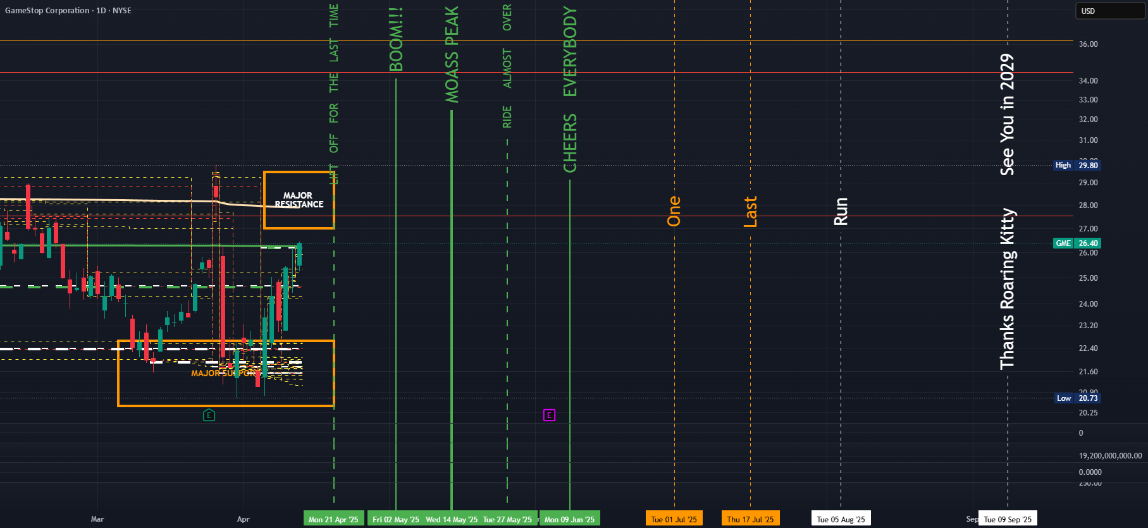Select the orange 'One' vertical line label
1148x528 pixels.
point(674,211)
